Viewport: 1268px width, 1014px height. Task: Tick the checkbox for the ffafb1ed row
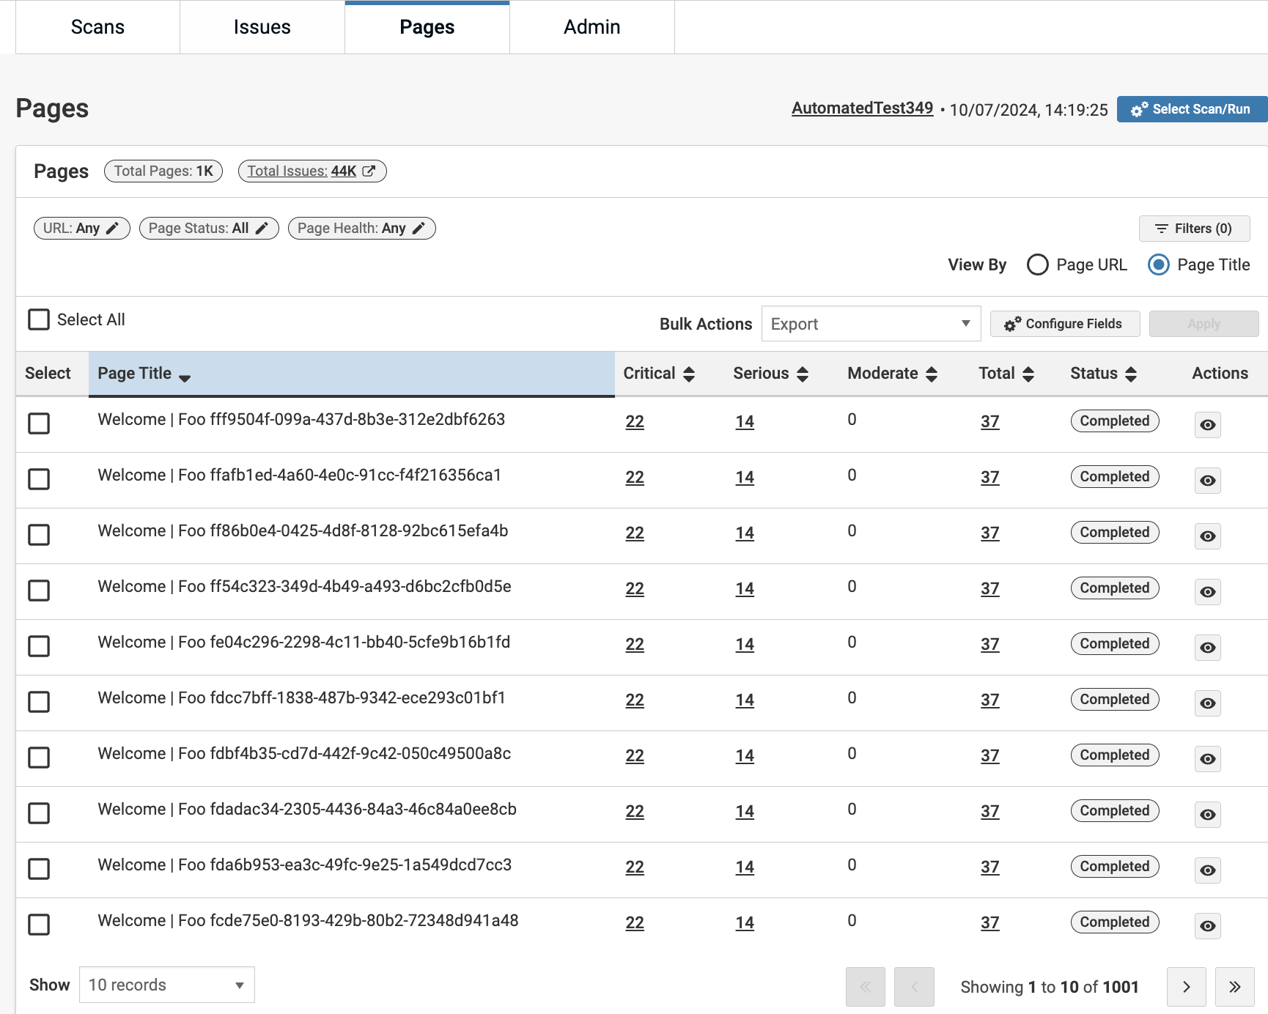pos(39,479)
